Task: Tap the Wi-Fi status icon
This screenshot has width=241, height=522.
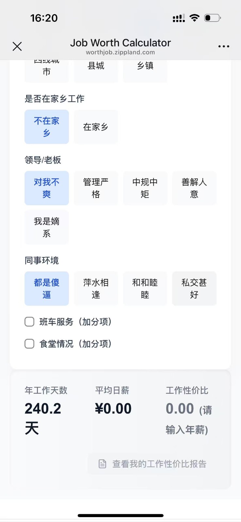Action: pyautogui.click(x=195, y=18)
